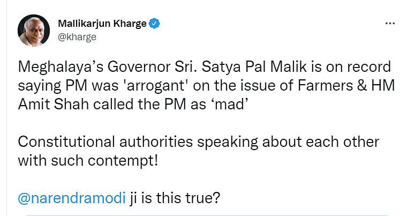
Task: Click the blue verified badge
Action: point(154,24)
